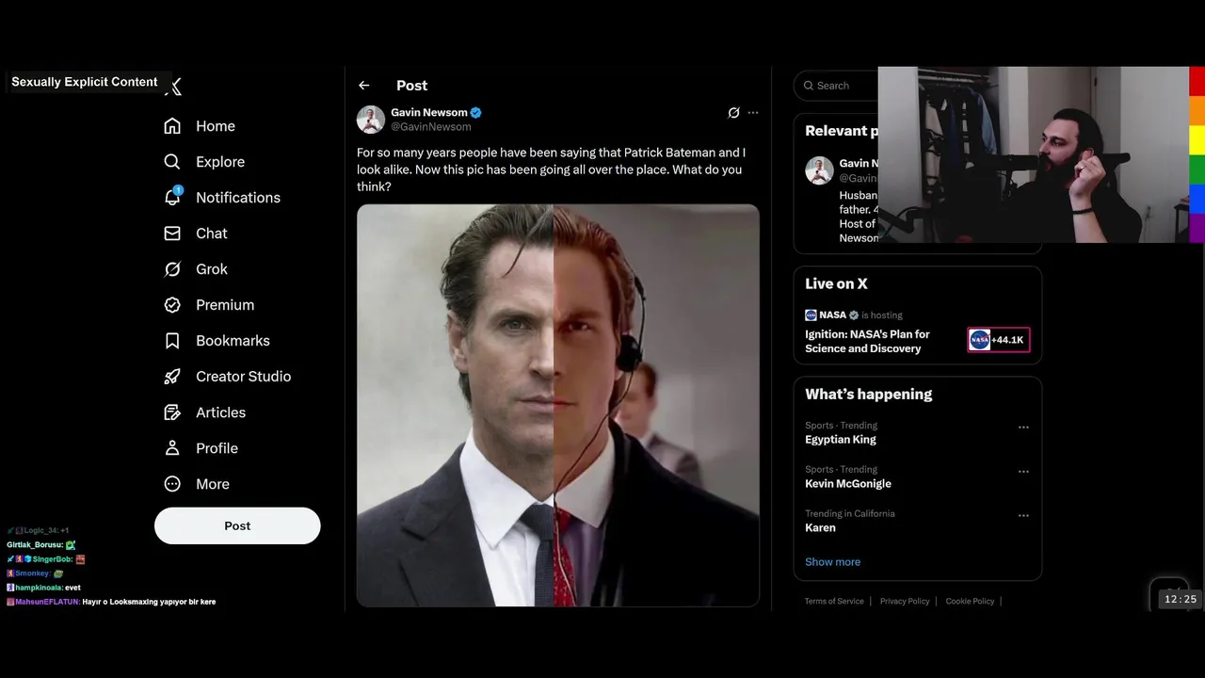The image size is (1205, 678).
Task: Click the Explore magnifier icon
Action: tap(172, 162)
